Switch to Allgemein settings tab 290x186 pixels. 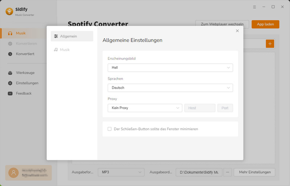72,36
